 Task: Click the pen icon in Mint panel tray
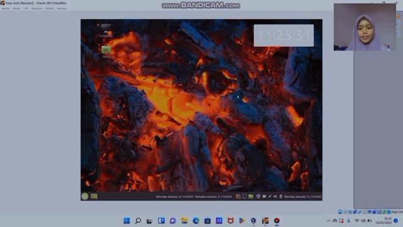coord(270,196)
